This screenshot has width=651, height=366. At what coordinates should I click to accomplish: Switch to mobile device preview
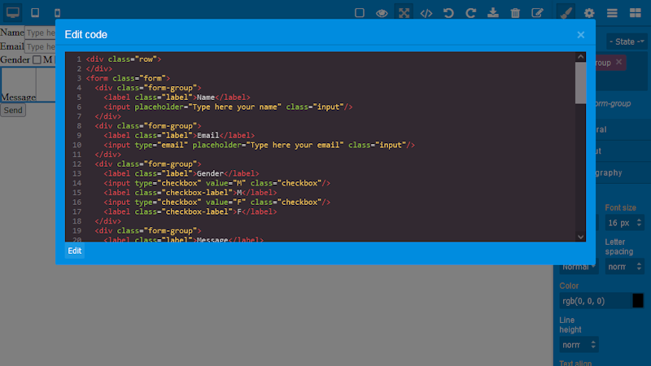point(56,13)
